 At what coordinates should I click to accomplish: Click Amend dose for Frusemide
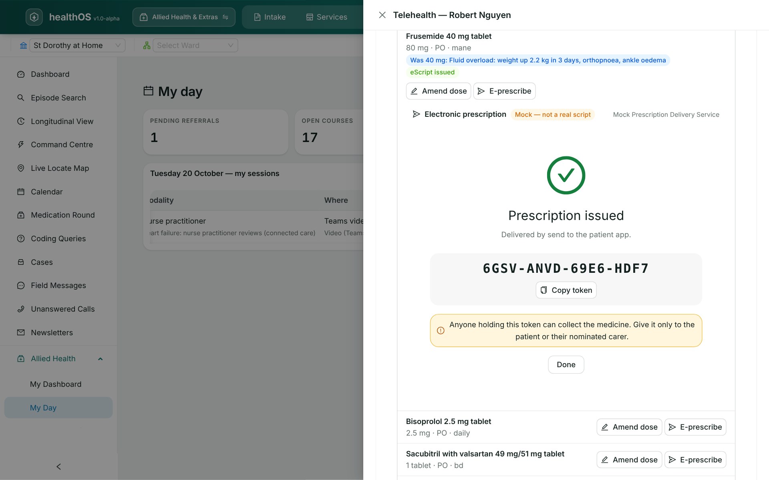pos(439,91)
